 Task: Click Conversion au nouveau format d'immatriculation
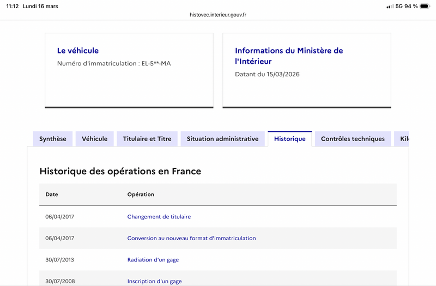(x=191, y=238)
